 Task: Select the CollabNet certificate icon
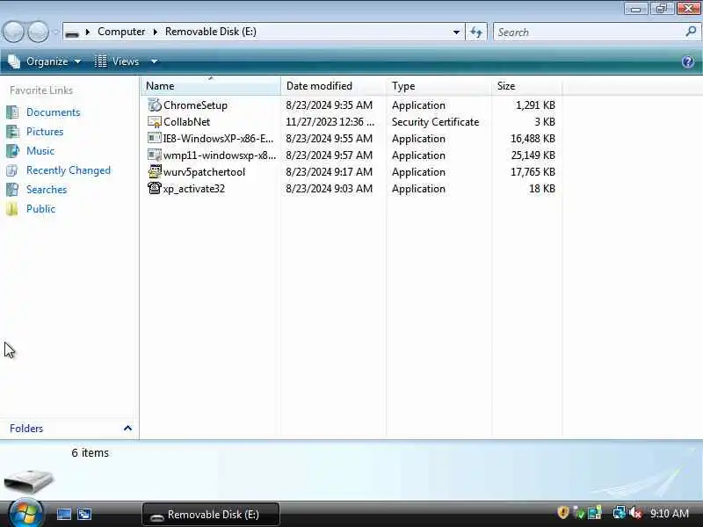(155, 121)
